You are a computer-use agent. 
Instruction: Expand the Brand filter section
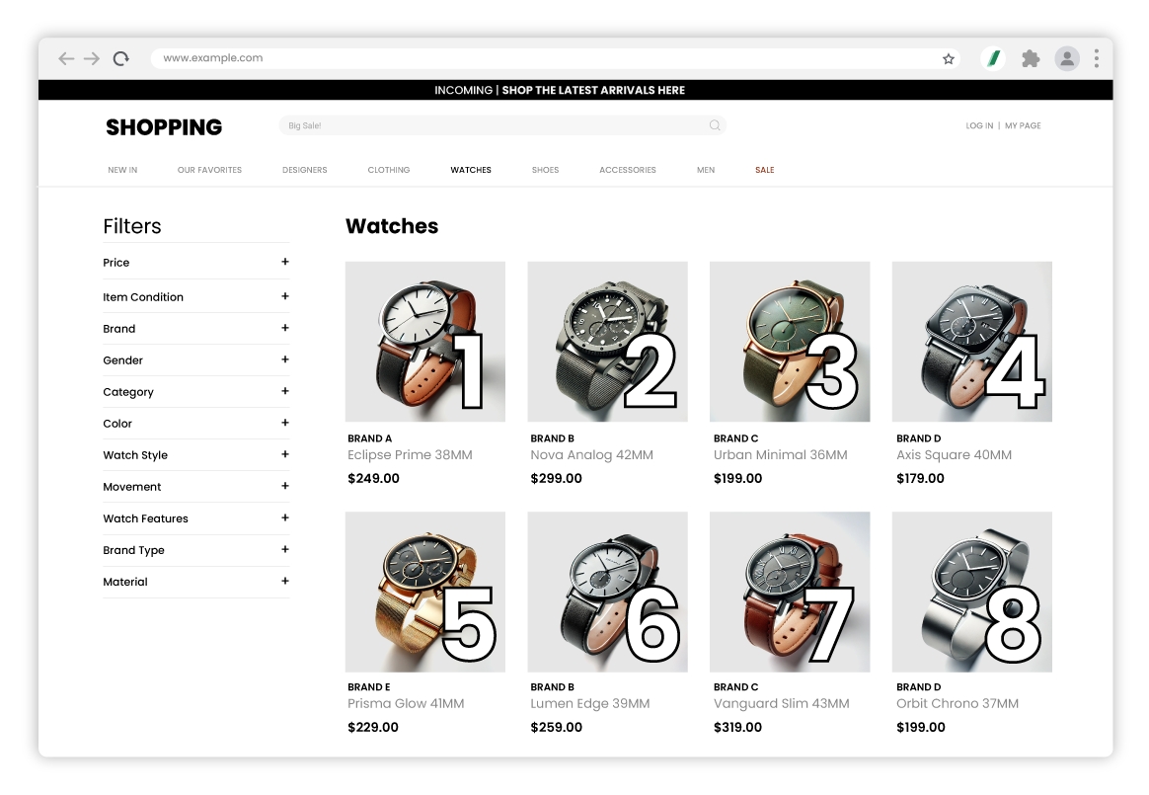[x=284, y=328]
